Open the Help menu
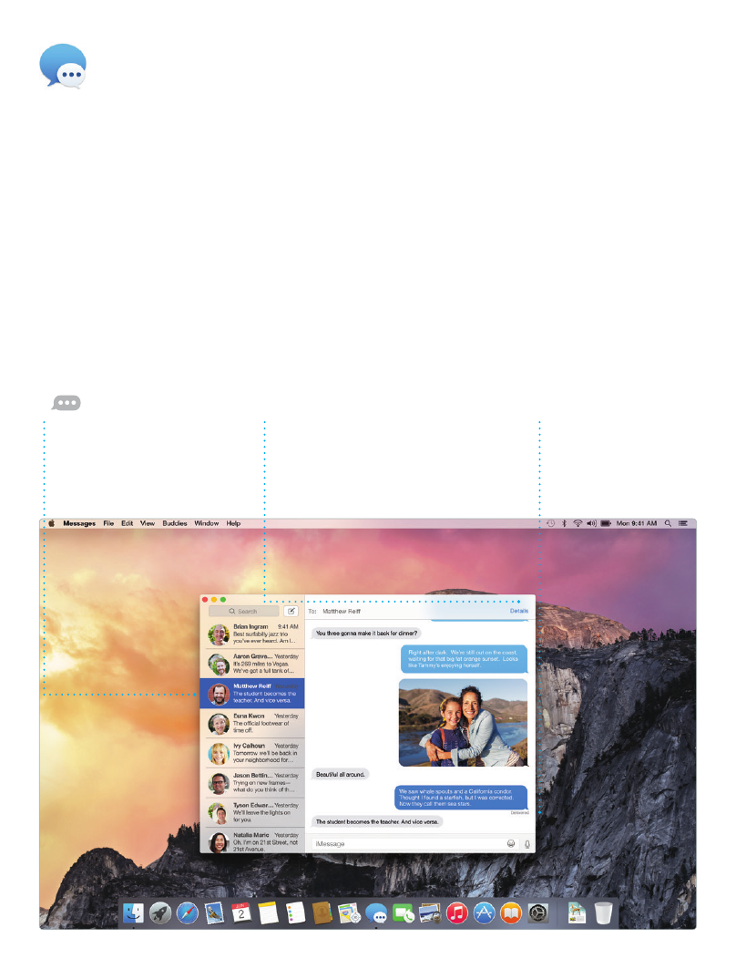 [233, 523]
